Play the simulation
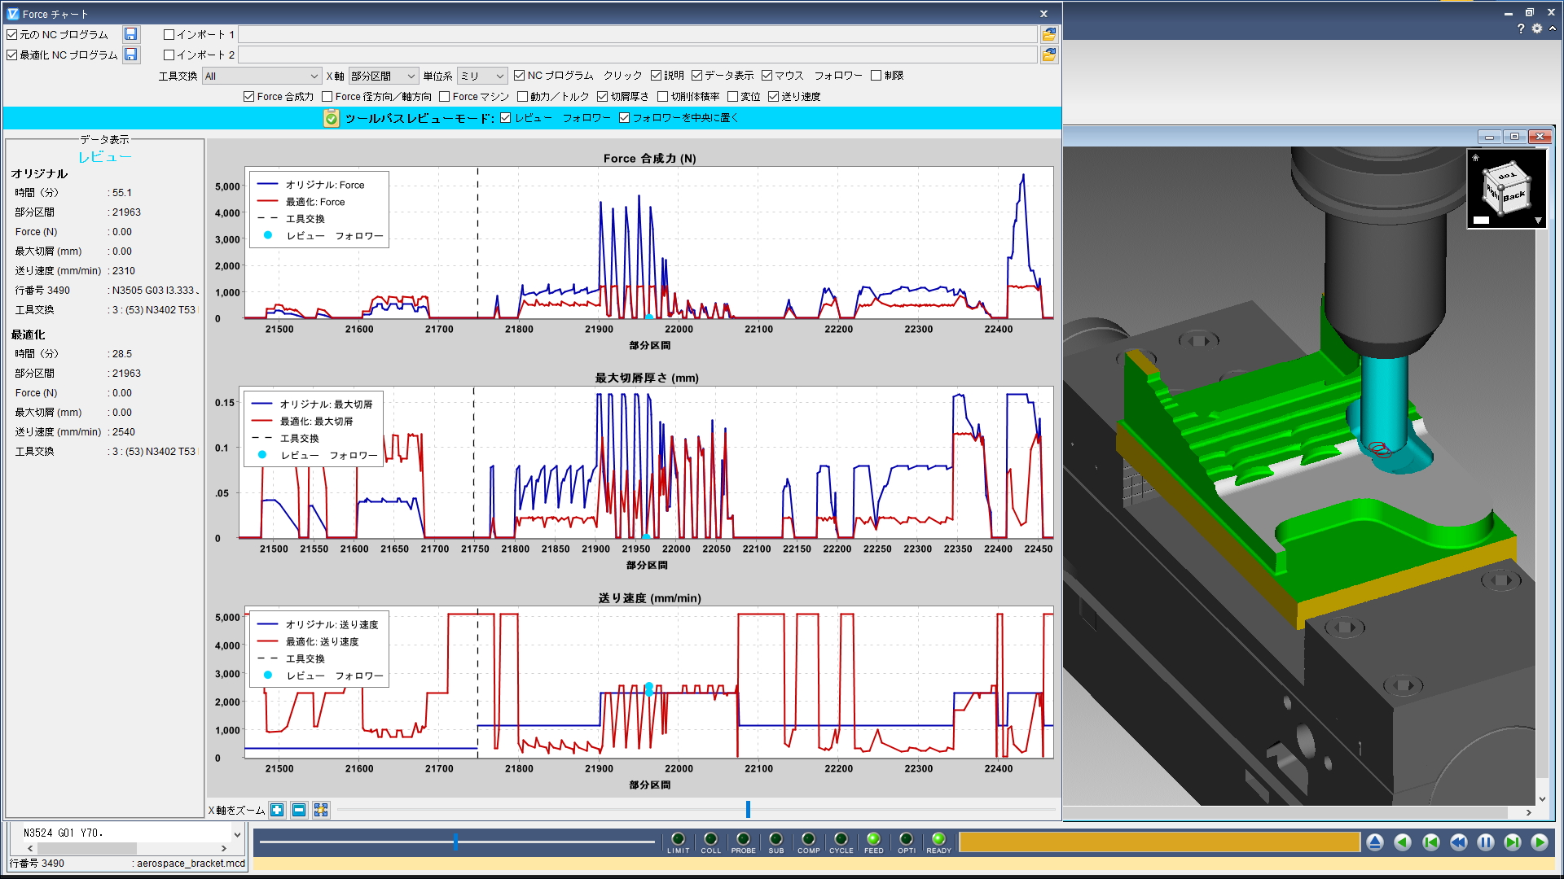This screenshot has height=879, width=1564. pos(1540,842)
